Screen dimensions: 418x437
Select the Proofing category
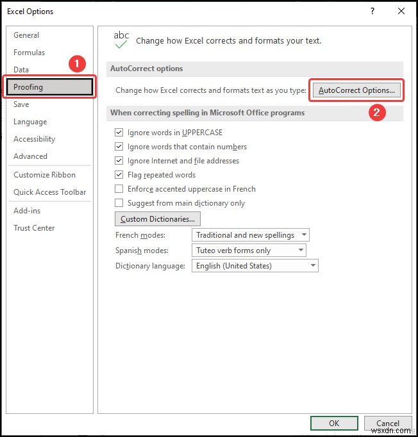tap(49, 87)
